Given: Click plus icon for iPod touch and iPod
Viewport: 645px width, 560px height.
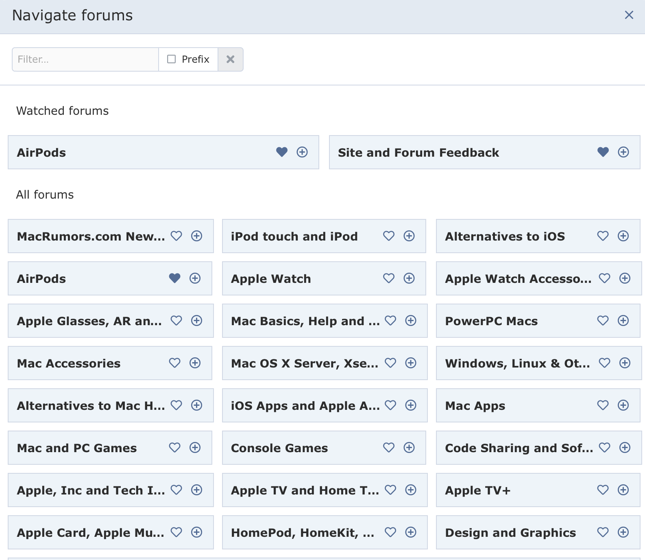Looking at the screenshot, I should coord(409,236).
